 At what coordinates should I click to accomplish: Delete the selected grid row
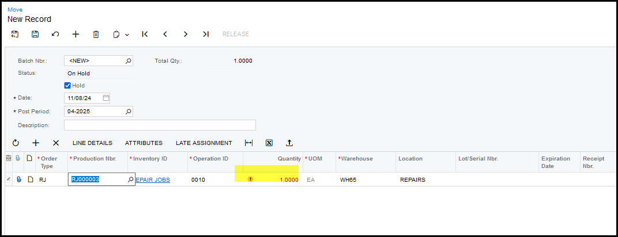pyautogui.click(x=56, y=143)
